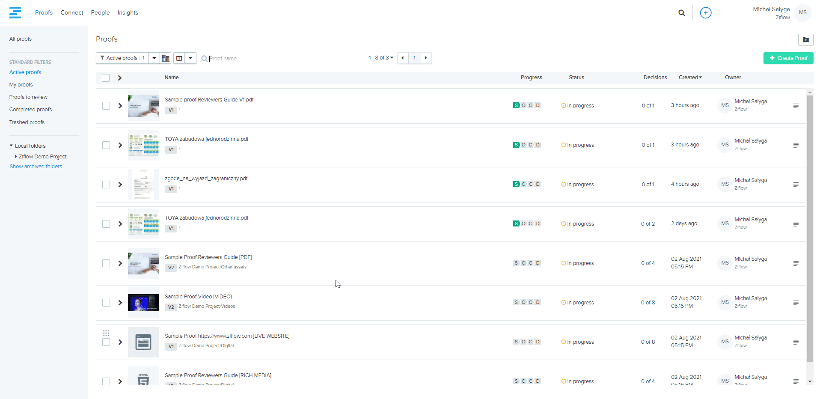The height and width of the screenshot is (399, 820).
Task: Expand the Ziflow Demo Project folder
Action: [x=16, y=157]
